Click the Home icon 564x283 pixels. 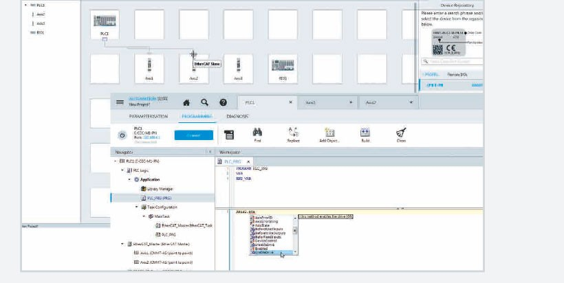click(x=186, y=102)
